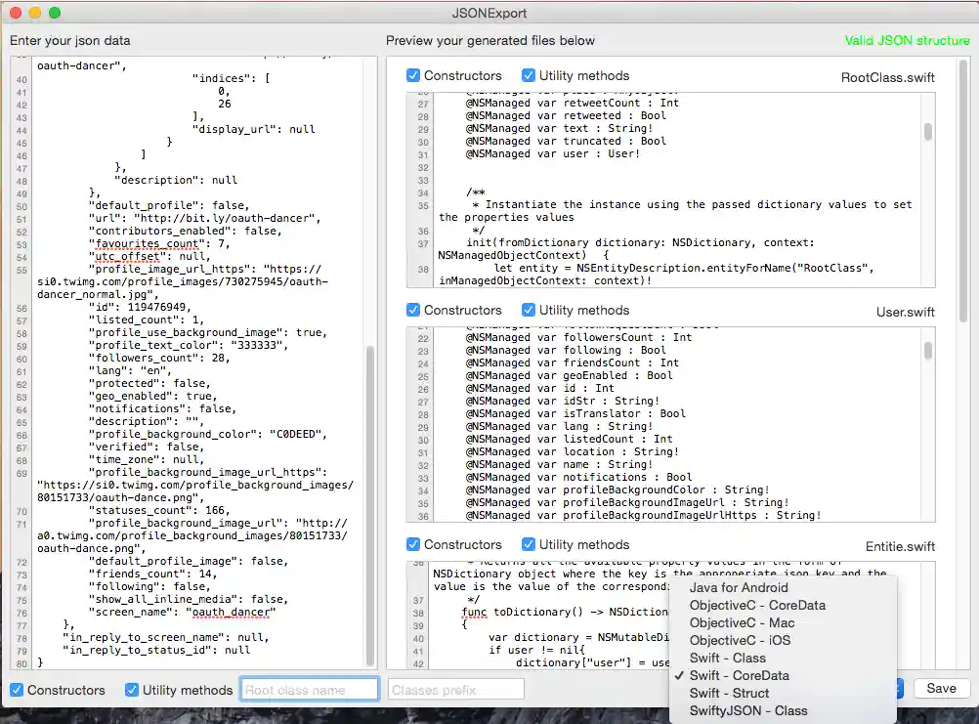
Task: Pick Swift - Struct from language list
Action: [x=729, y=693]
